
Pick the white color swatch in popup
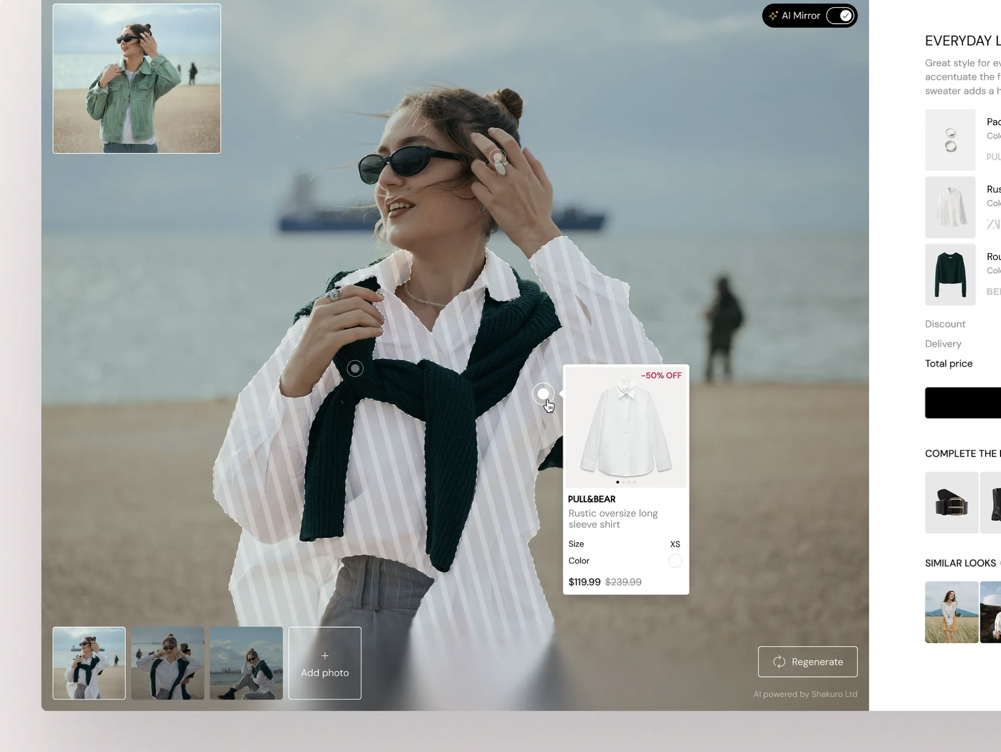pos(675,561)
